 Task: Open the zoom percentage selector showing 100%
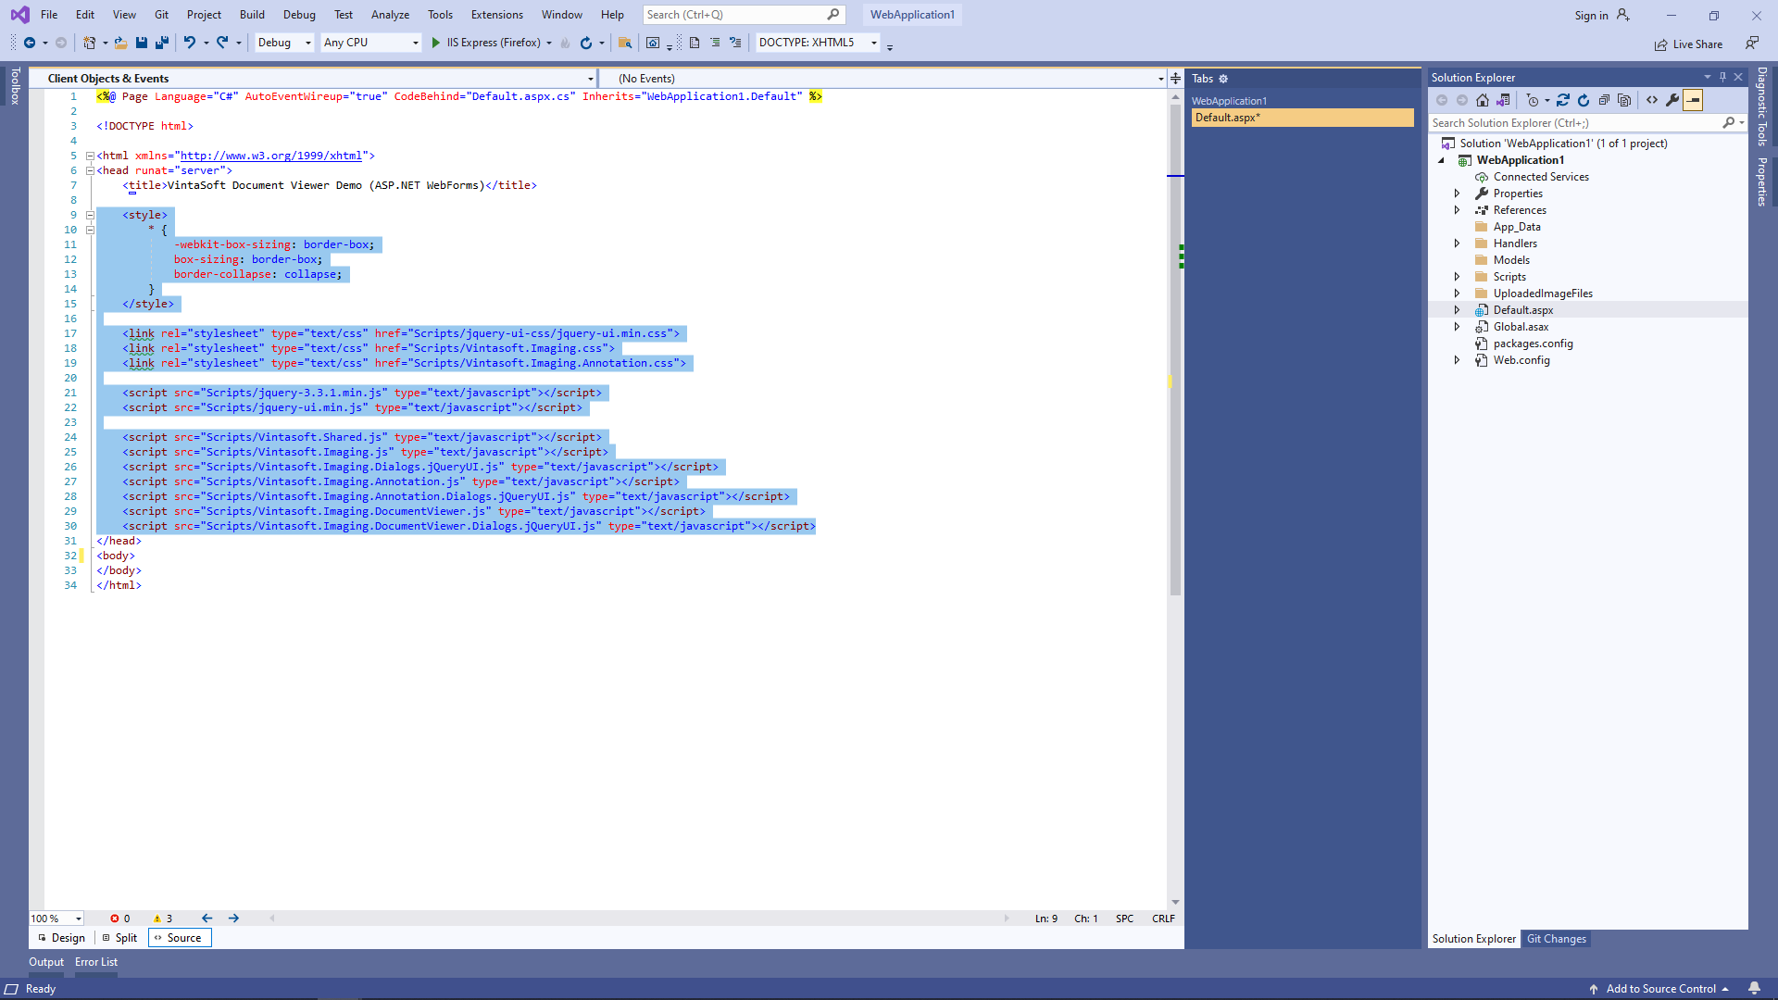pos(56,918)
